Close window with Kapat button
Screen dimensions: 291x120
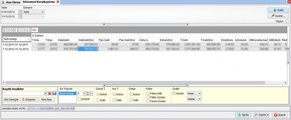(x=280, y=115)
